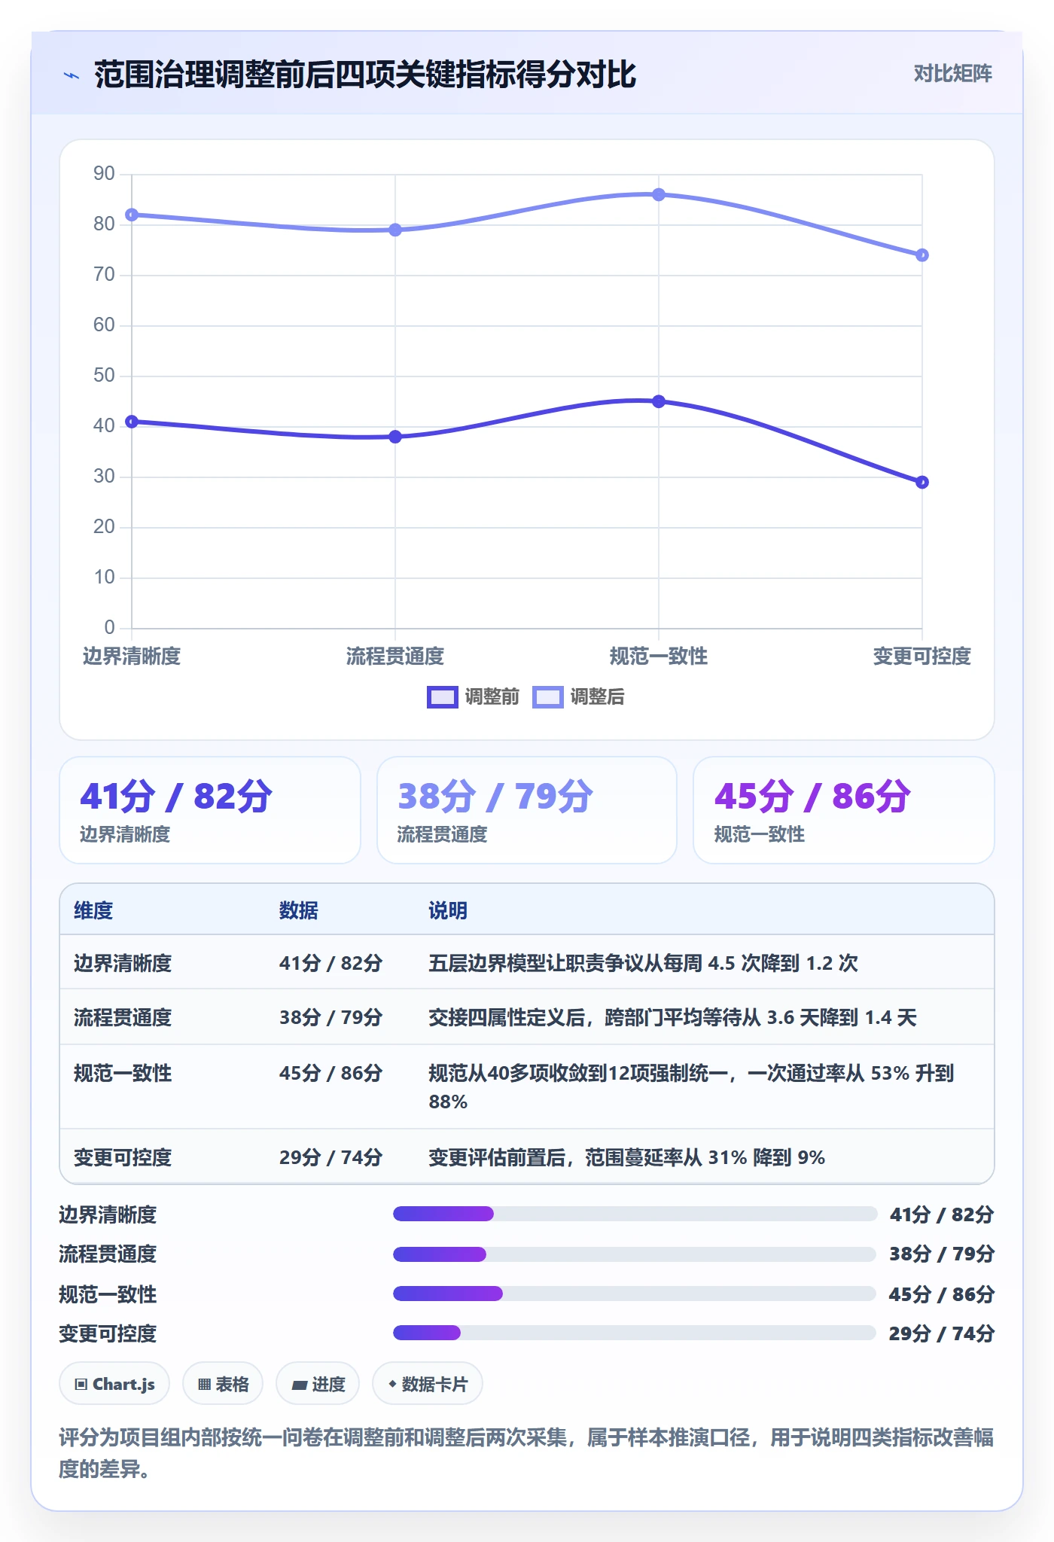The image size is (1054, 1542).
Task: Toggle the 调整前 legend swatch
Action: click(442, 697)
